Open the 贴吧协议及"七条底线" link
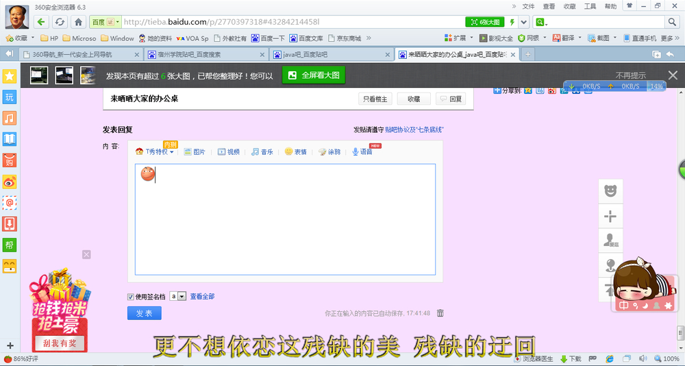The height and width of the screenshot is (366, 685). [x=414, y=130]
